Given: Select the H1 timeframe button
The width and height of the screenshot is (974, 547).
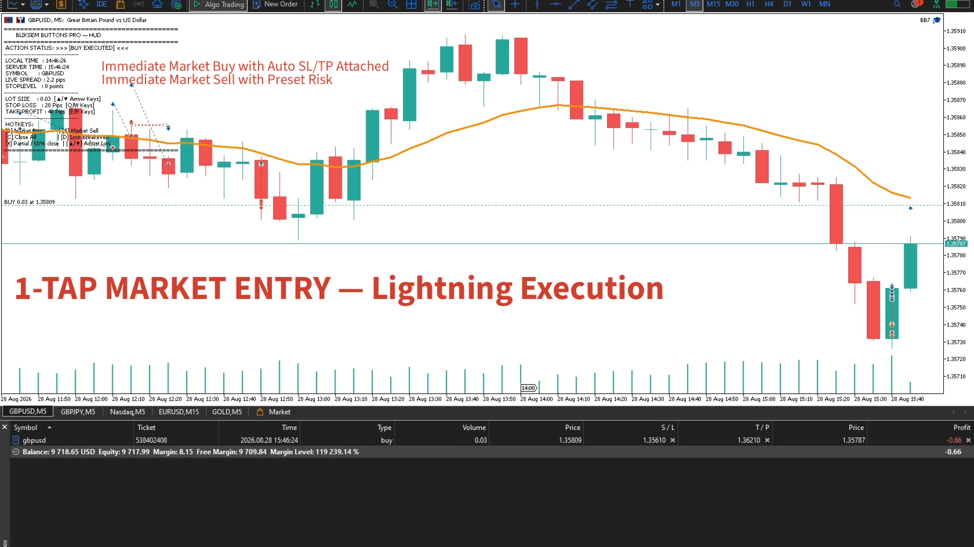Looking at the screenshot, I should click(750, 4).
